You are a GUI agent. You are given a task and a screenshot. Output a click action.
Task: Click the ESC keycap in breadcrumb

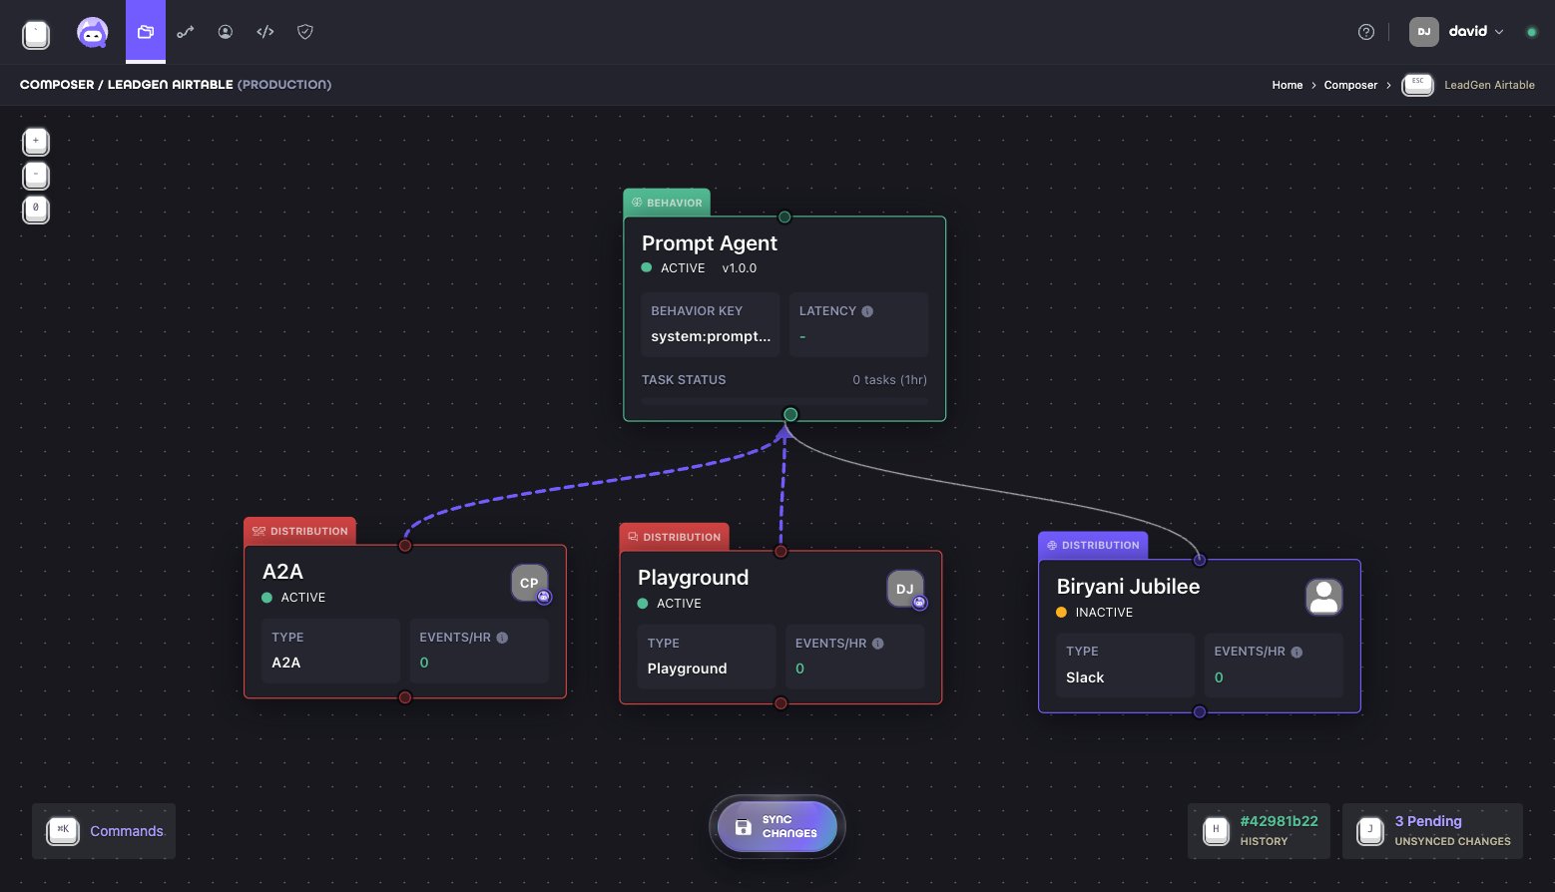click(x=1417, y=85)
